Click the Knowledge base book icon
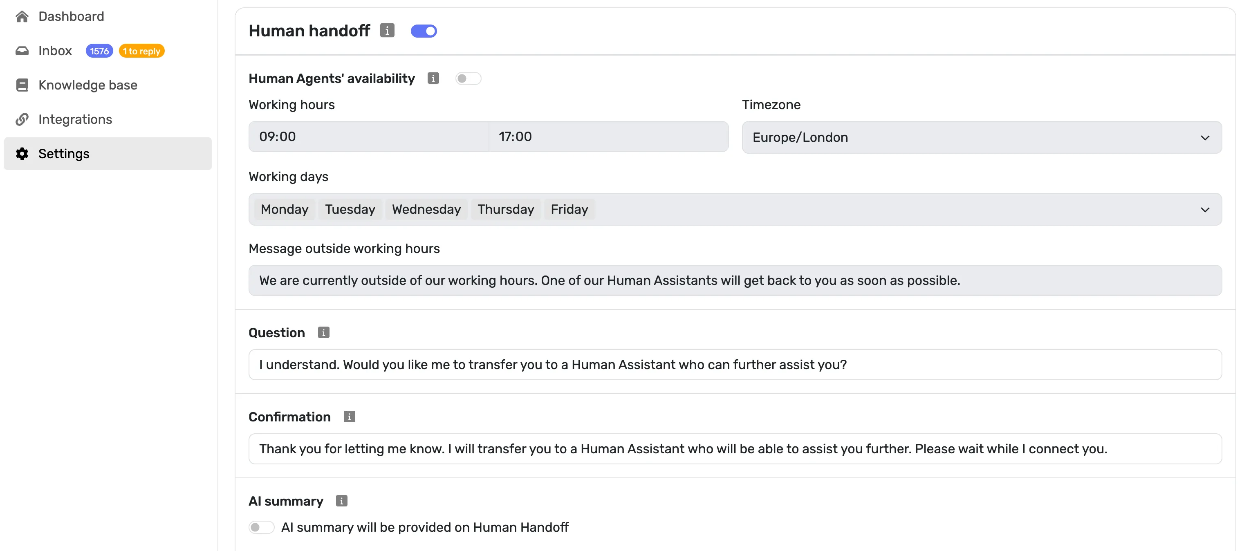 click(22, 85)
